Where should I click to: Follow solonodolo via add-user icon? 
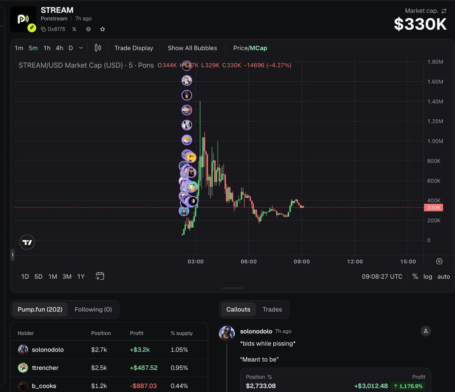tap(426, 331)
